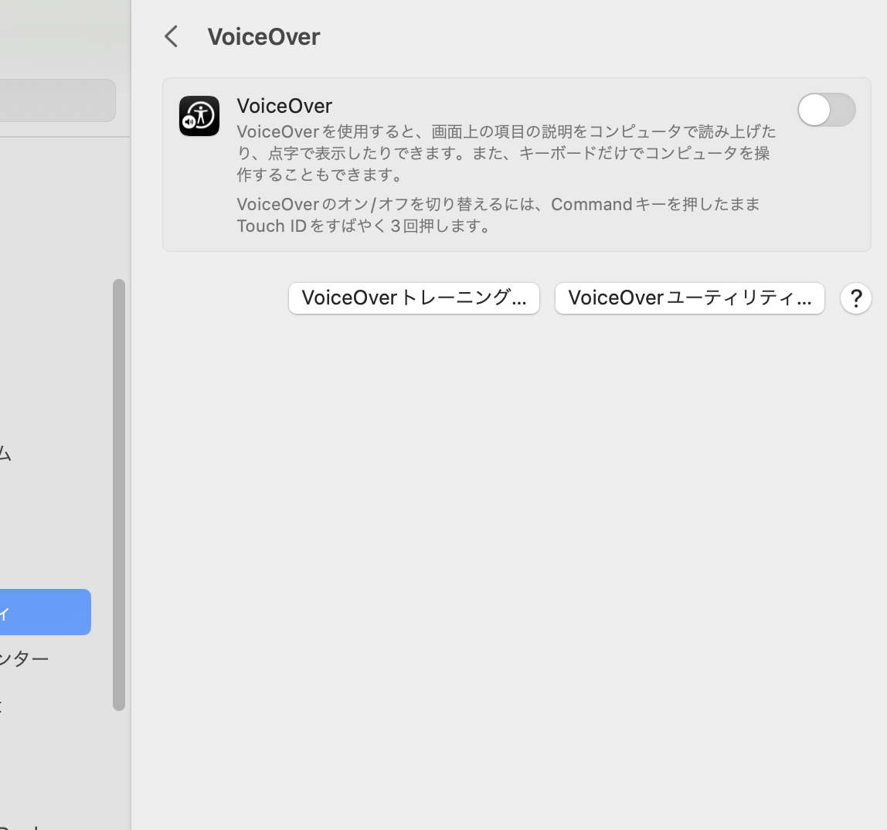This screenshot has height=830, width=887.
Task: Click the scrollbar track above the thumb
Action: pos(119,209)
